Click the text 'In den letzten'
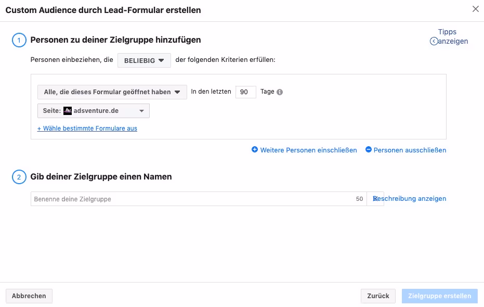 (211, 92)
